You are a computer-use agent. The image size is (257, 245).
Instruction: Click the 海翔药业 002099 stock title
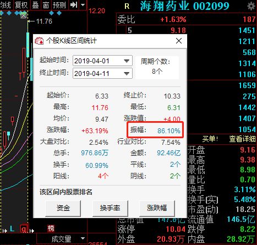point(184,6)
